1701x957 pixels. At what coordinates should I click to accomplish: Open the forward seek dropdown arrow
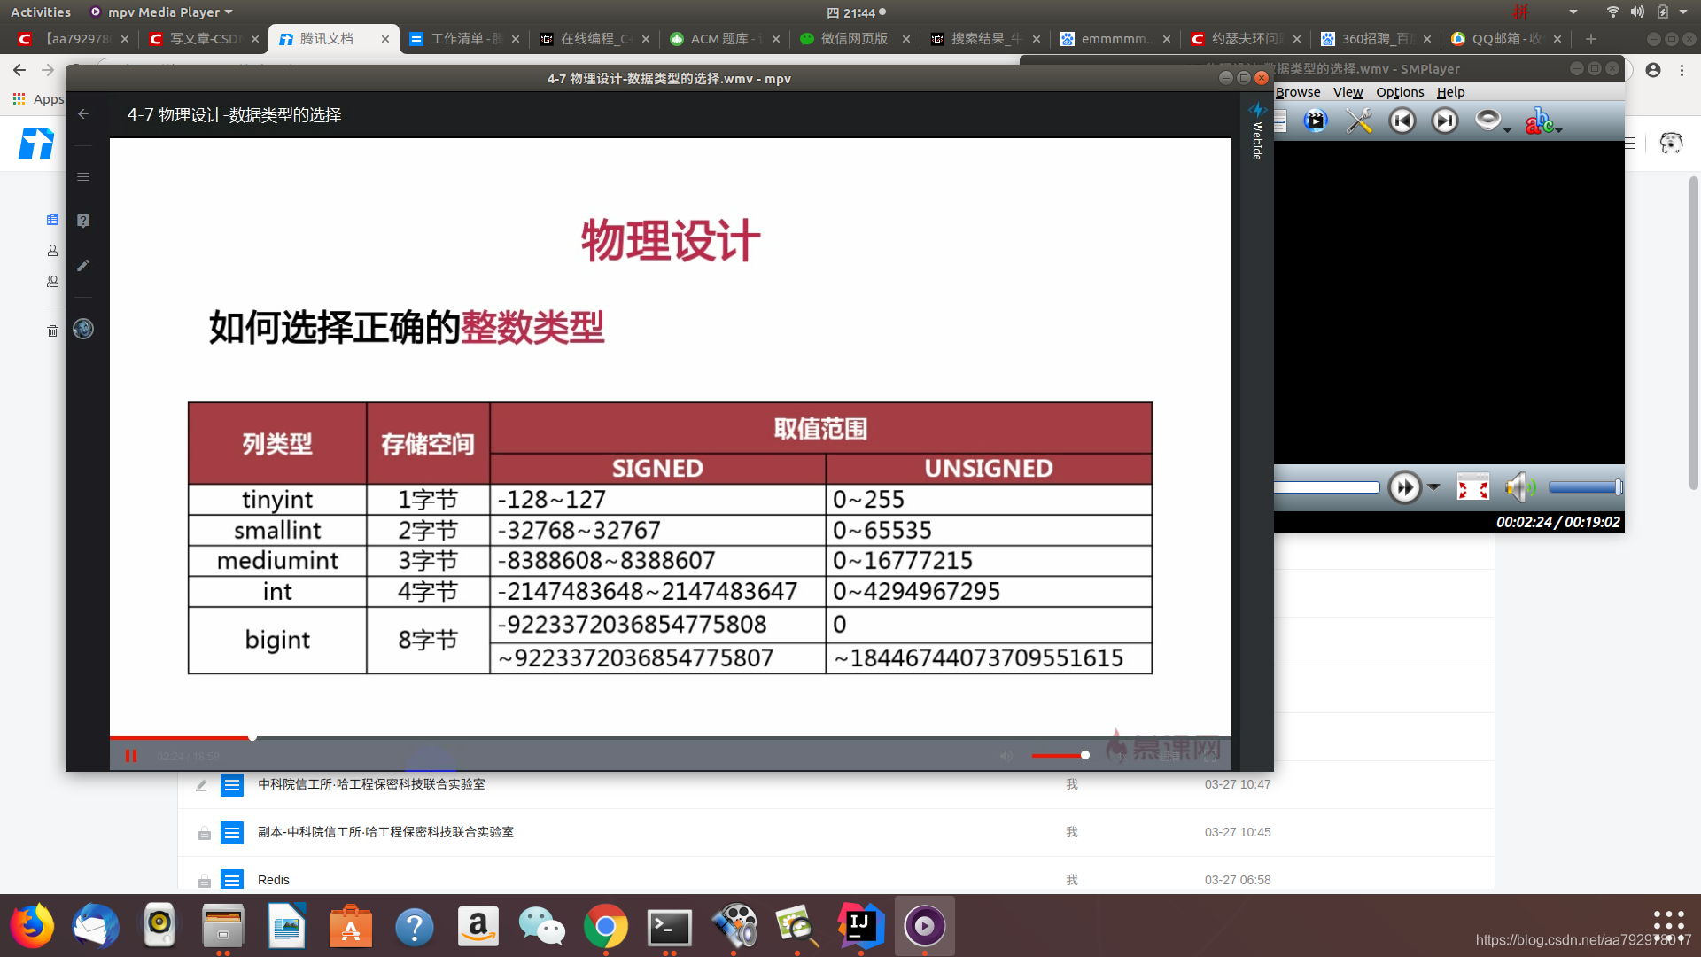(1433, 486)
